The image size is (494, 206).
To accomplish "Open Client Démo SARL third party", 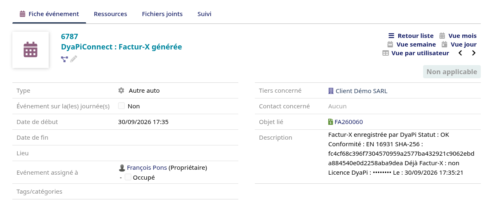I will pyautogui.click(x=361, y=91).
